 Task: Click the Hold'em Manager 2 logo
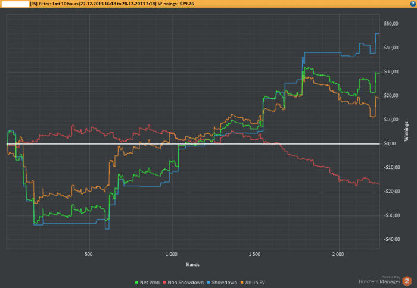407,281
